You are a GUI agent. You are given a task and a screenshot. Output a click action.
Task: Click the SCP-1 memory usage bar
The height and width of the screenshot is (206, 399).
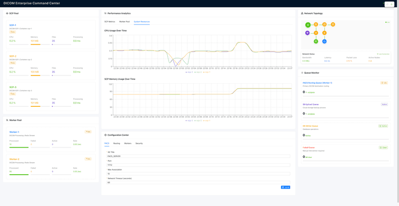40,44
